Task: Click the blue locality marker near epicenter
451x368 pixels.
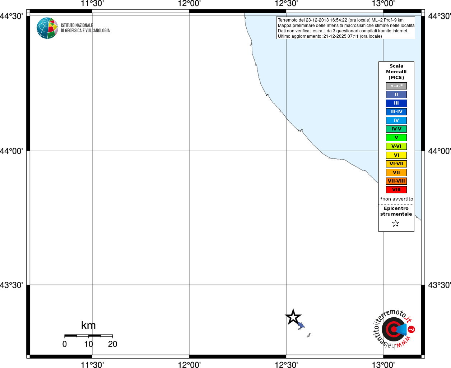Action: pyautogui.click(x=301, y=326)
